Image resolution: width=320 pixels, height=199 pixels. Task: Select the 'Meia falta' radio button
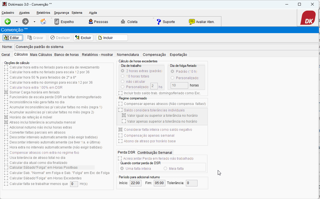tap(165, 169)
